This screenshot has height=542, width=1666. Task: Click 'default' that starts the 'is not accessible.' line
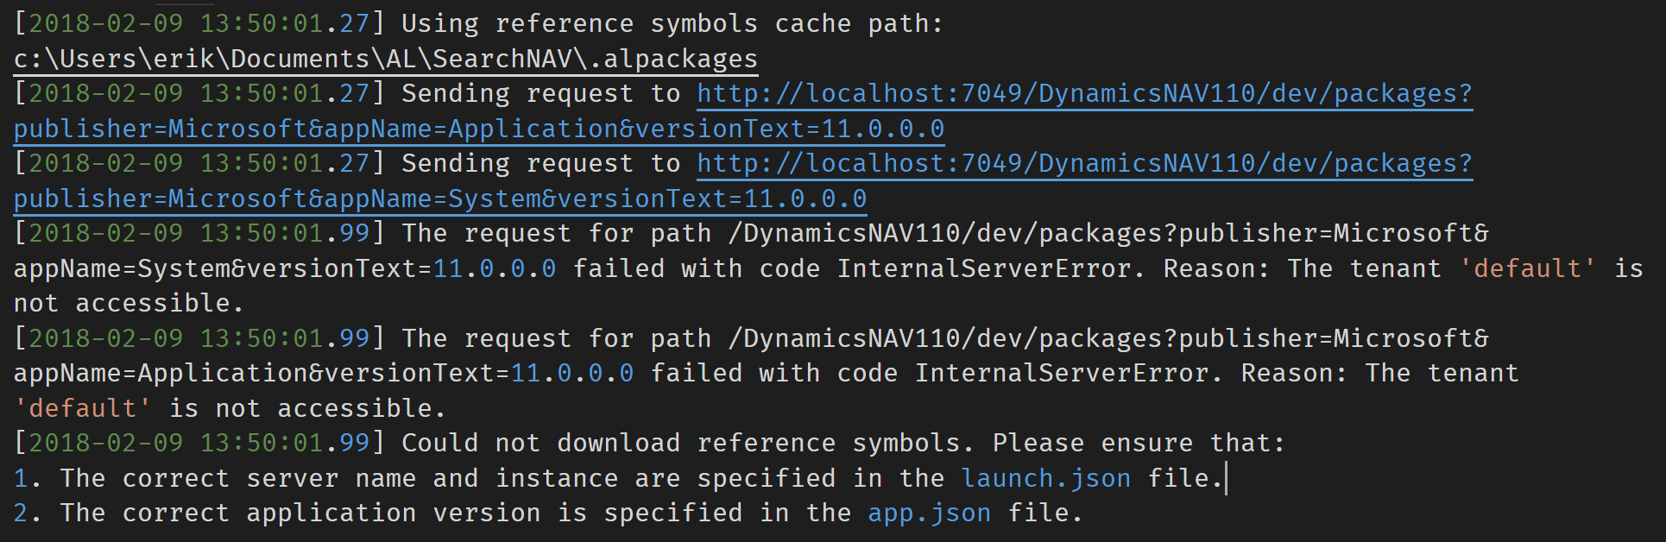pyautogui.click(x=83, y=408)
